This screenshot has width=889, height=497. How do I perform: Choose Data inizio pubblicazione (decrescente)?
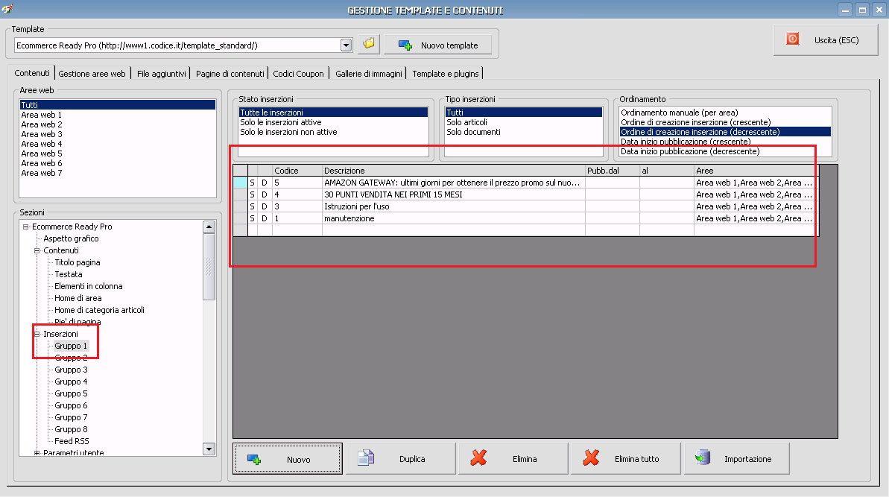[725, 151]
